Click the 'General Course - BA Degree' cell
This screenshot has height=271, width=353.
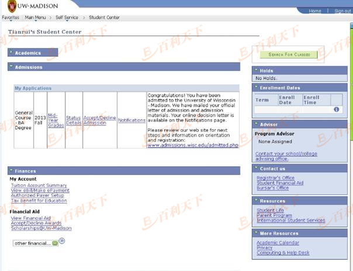point(23,120)
